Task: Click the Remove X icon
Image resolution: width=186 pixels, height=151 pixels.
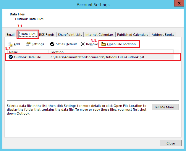Action: [83, 44]
